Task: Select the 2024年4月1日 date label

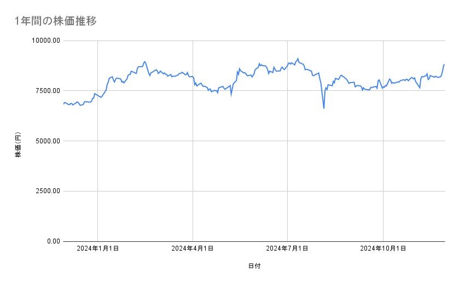Action: (193, 249)
